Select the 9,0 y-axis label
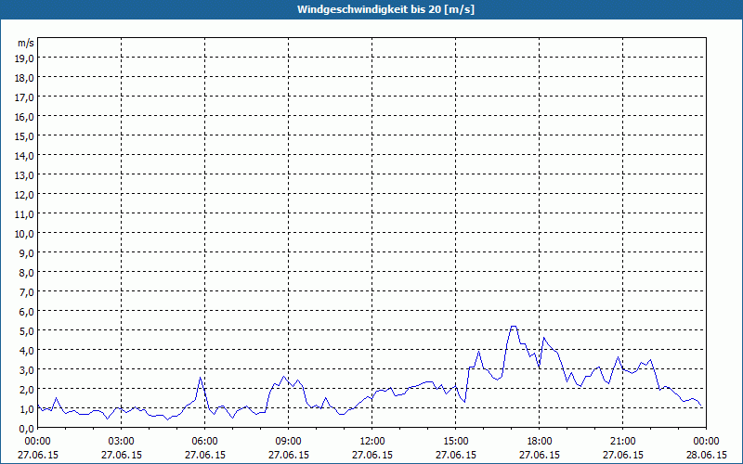Screen dimensions: 743x464 click(x=28, y=253)
